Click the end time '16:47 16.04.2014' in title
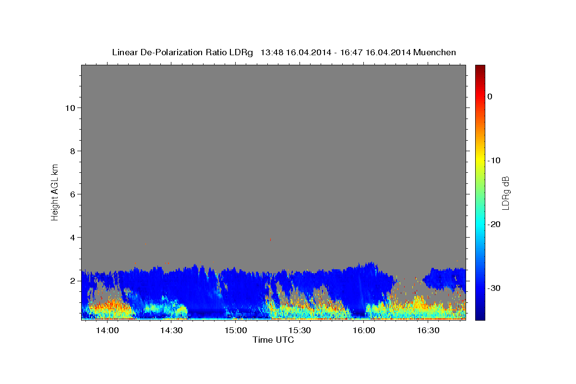 [376, 52]
